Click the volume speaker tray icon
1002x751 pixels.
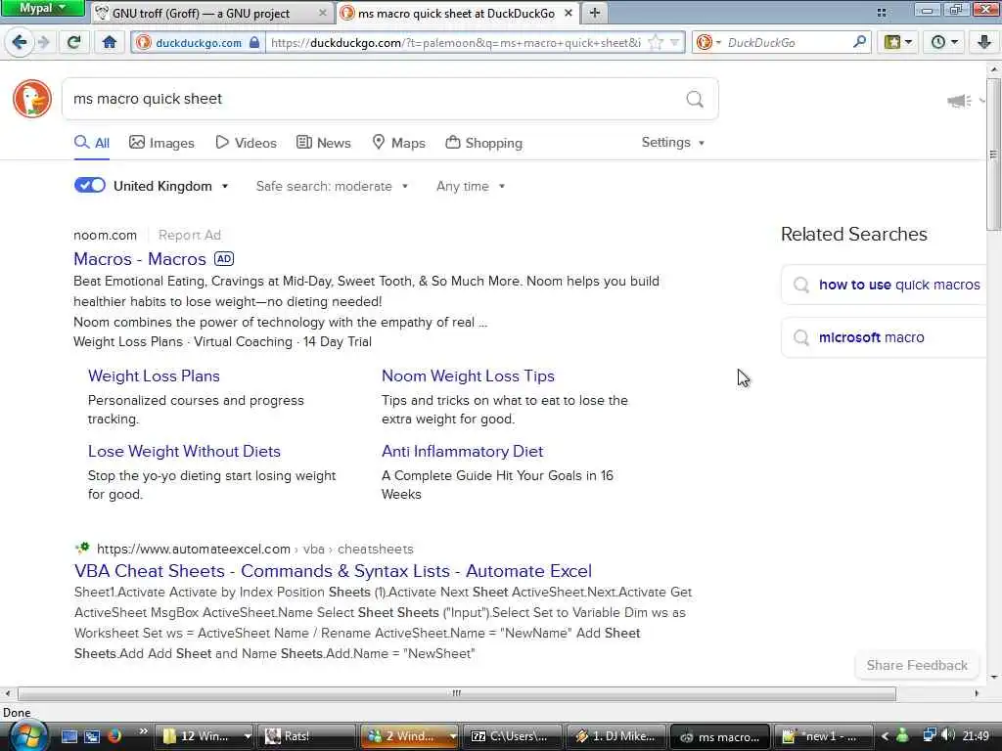(x=947, y=735)
